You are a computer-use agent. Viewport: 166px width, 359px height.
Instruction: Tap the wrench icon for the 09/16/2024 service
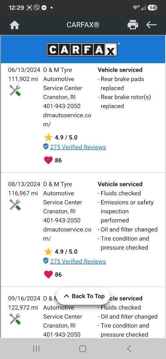click(x=15, y=319)
